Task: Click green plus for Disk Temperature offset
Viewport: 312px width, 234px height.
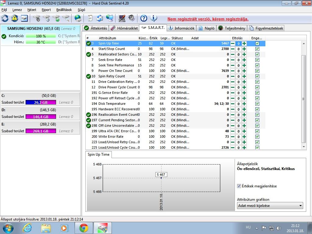Action: pos(244,104)
